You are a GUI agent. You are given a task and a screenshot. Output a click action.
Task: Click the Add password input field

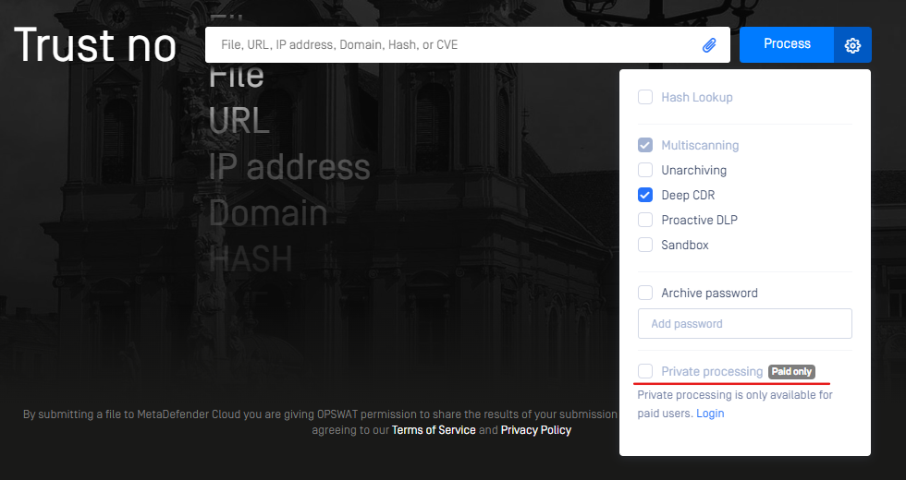(x=745, y=324)
